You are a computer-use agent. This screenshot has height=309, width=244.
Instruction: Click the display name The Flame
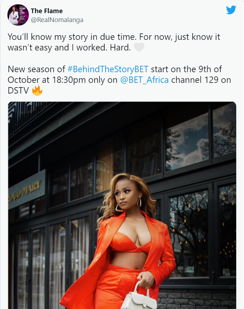47,11
